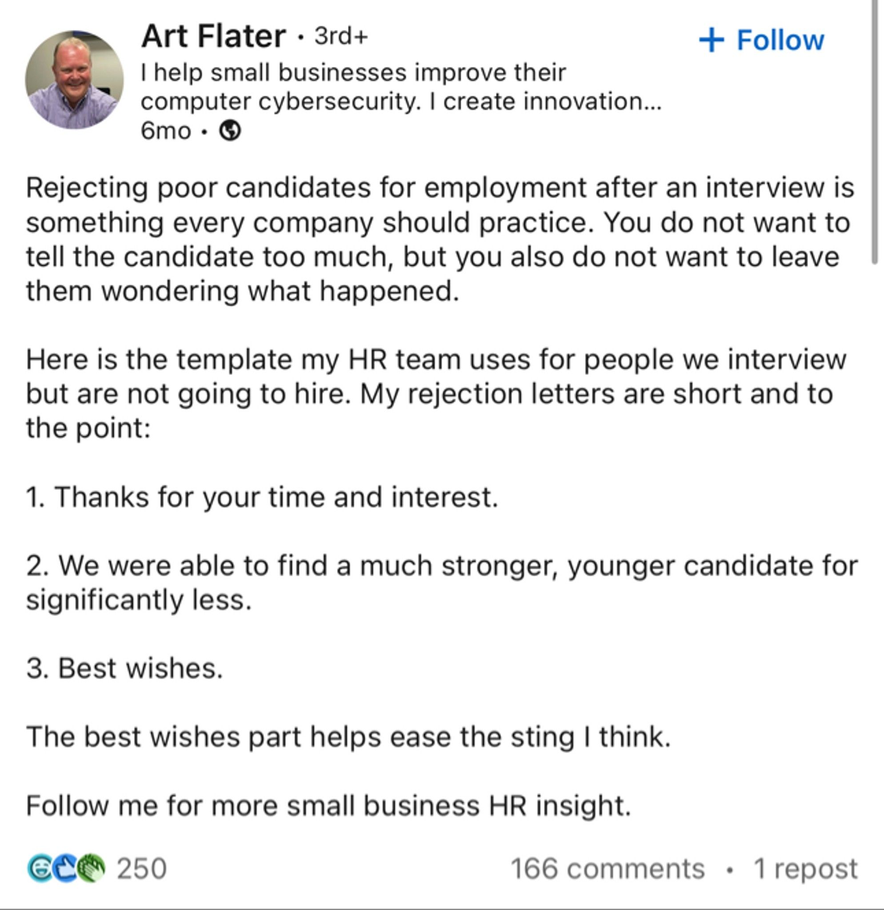This screenshot has height=910, width=884.
Task: Open Art Flater's profile photo
Action: pyautogui.click(x=74, y=80)
